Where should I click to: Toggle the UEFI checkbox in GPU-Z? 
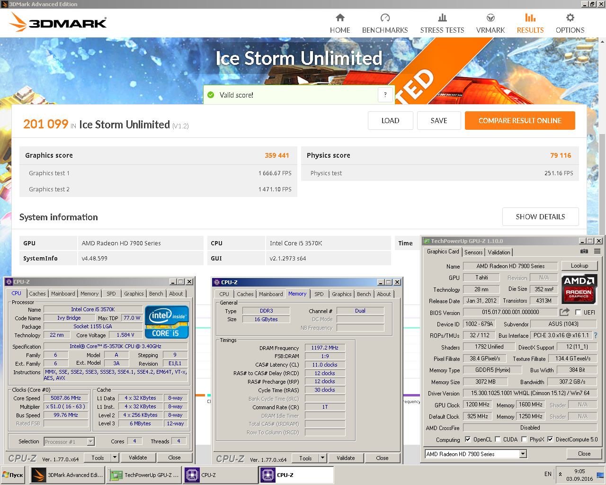[578, 313]
